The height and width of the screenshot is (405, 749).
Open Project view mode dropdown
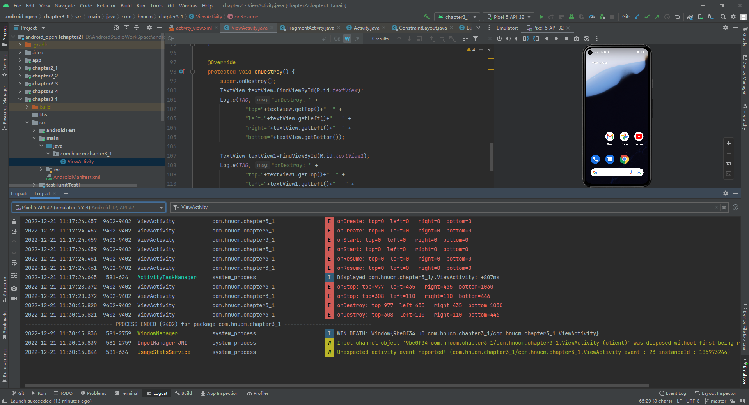point(30,28)
